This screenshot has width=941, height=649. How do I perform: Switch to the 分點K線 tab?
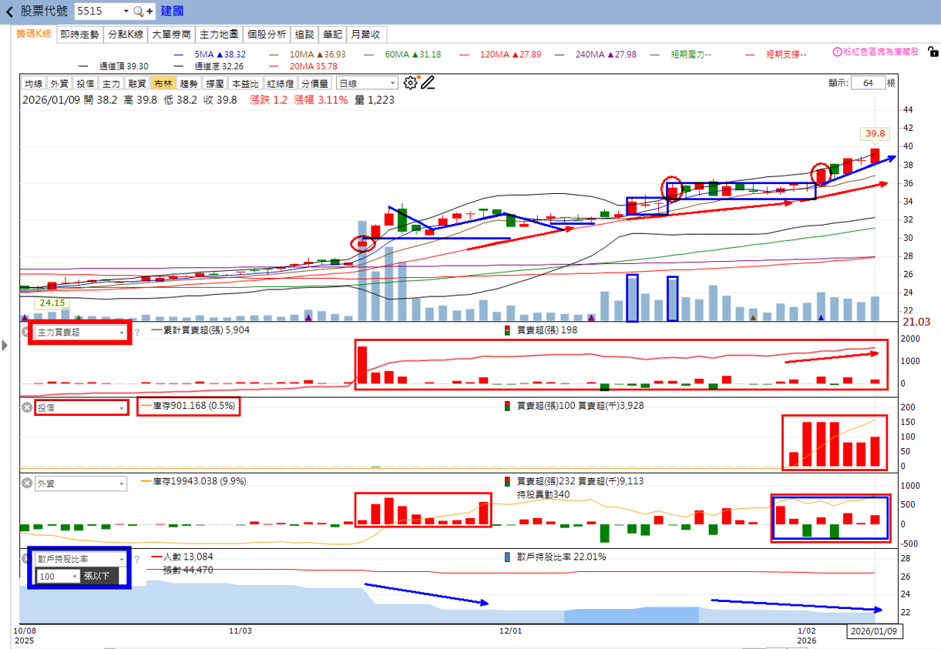126,34
